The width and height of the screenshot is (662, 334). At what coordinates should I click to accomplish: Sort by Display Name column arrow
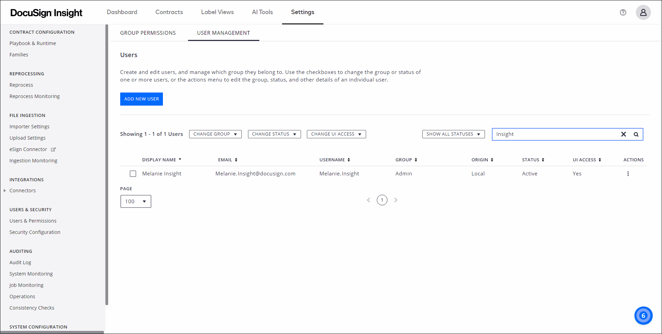[x=180, y=159]
